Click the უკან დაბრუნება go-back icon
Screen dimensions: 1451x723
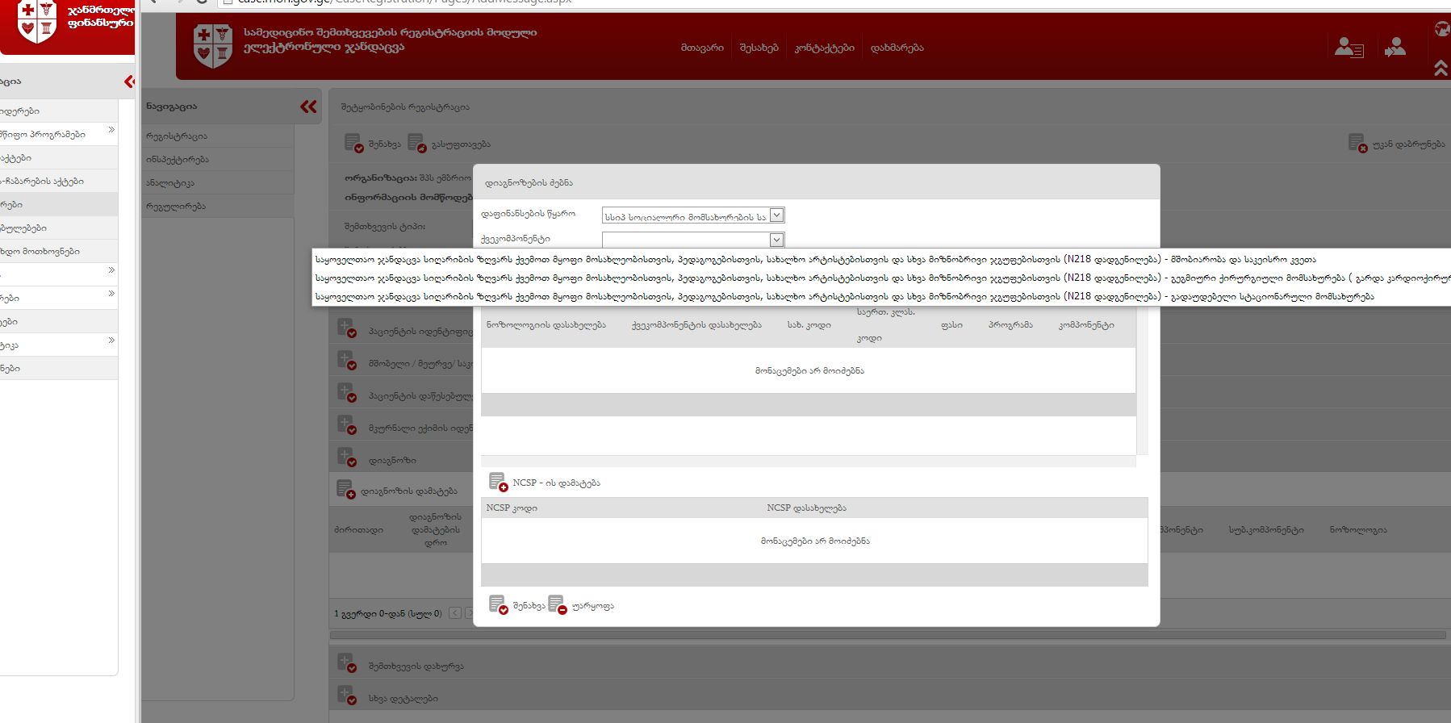click(x=1357, y=144)
